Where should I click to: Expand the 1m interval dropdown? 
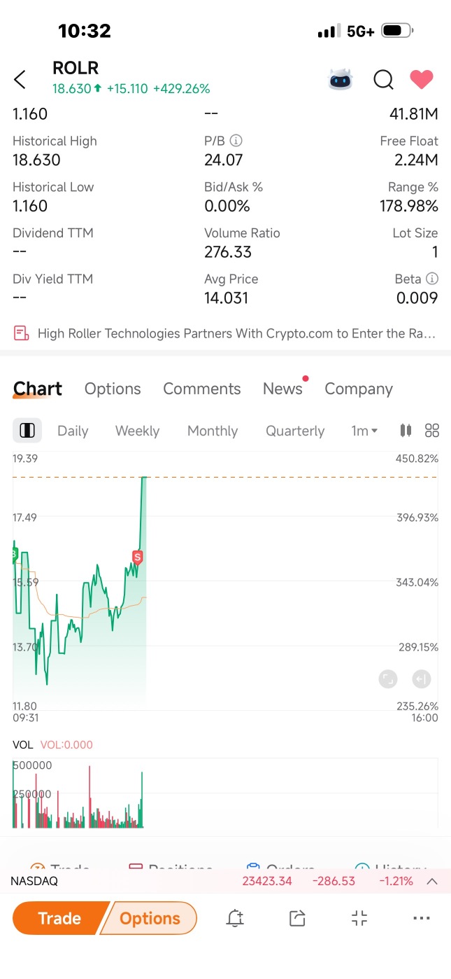click(364, 431)
